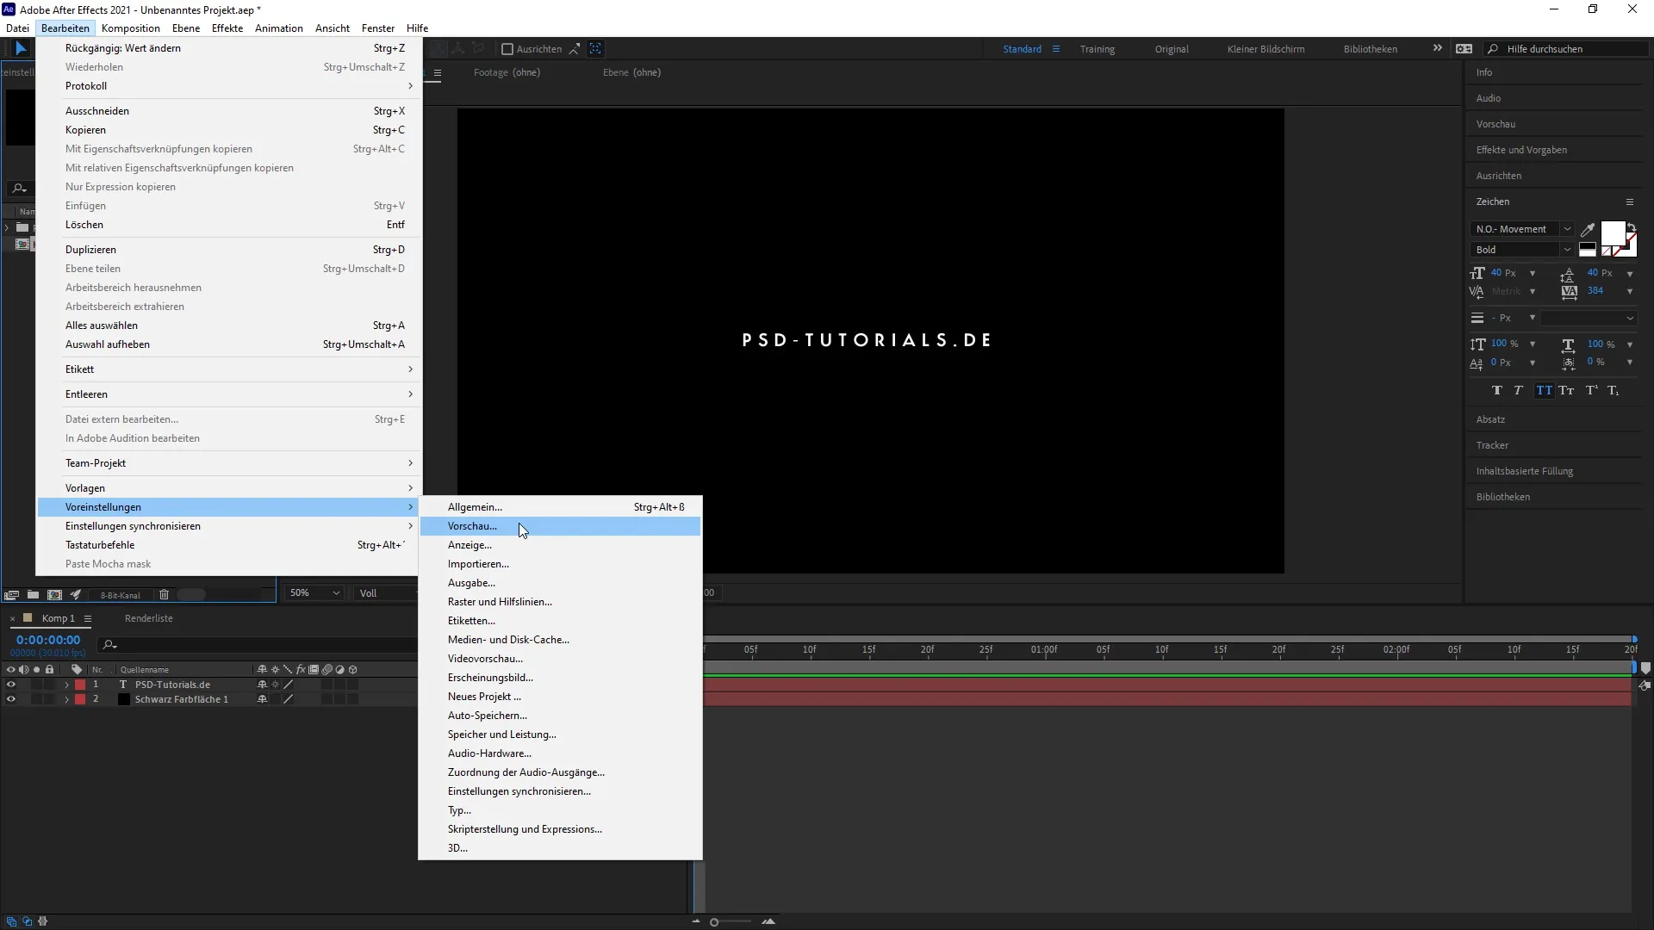
Task: Toggle Superscript text button
Action: coord(1591,390)
